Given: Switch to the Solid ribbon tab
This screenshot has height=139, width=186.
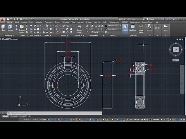Looking at the screenshot, I should (17, 22).
